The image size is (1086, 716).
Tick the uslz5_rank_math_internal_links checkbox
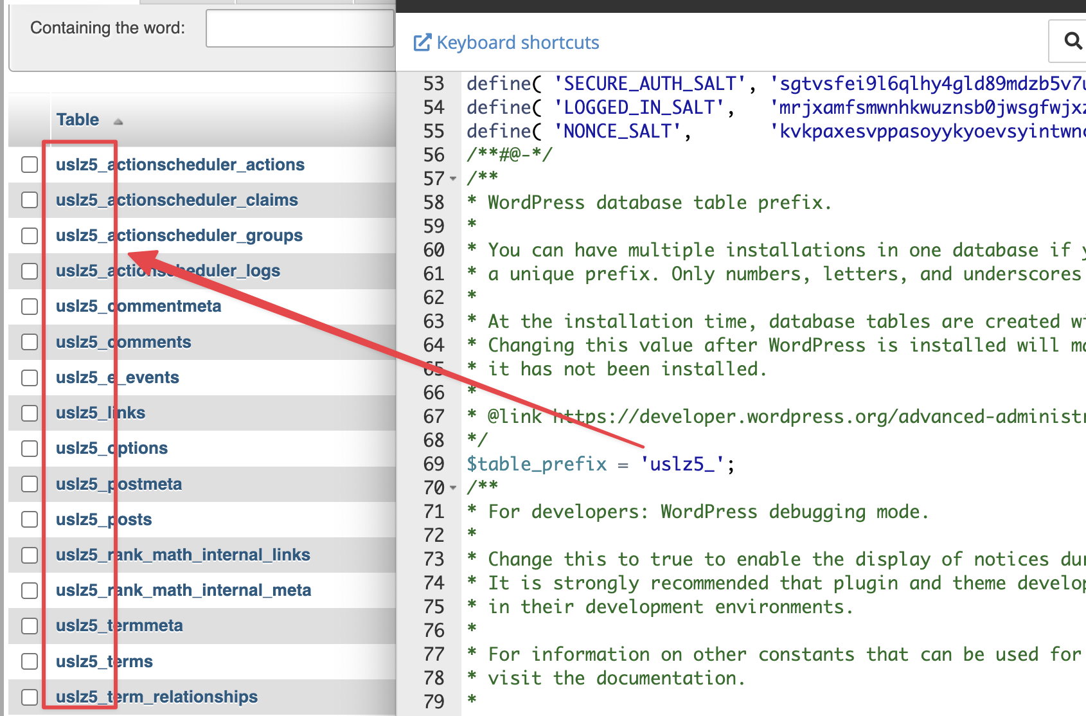coord(30,555)
